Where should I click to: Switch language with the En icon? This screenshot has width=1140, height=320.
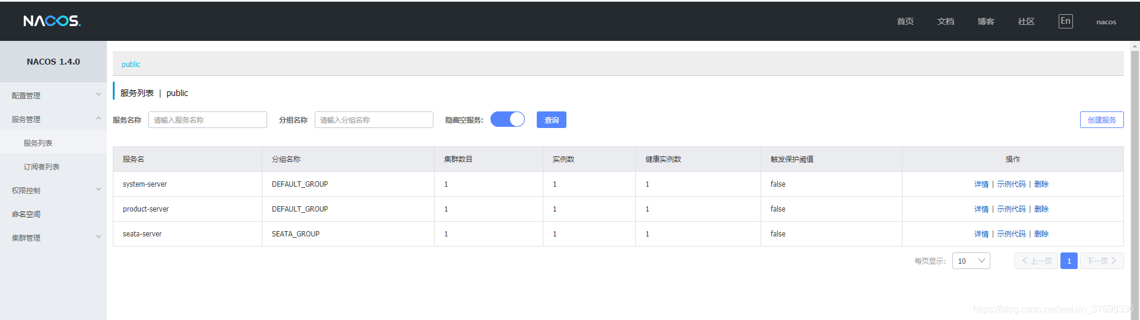1065,21
